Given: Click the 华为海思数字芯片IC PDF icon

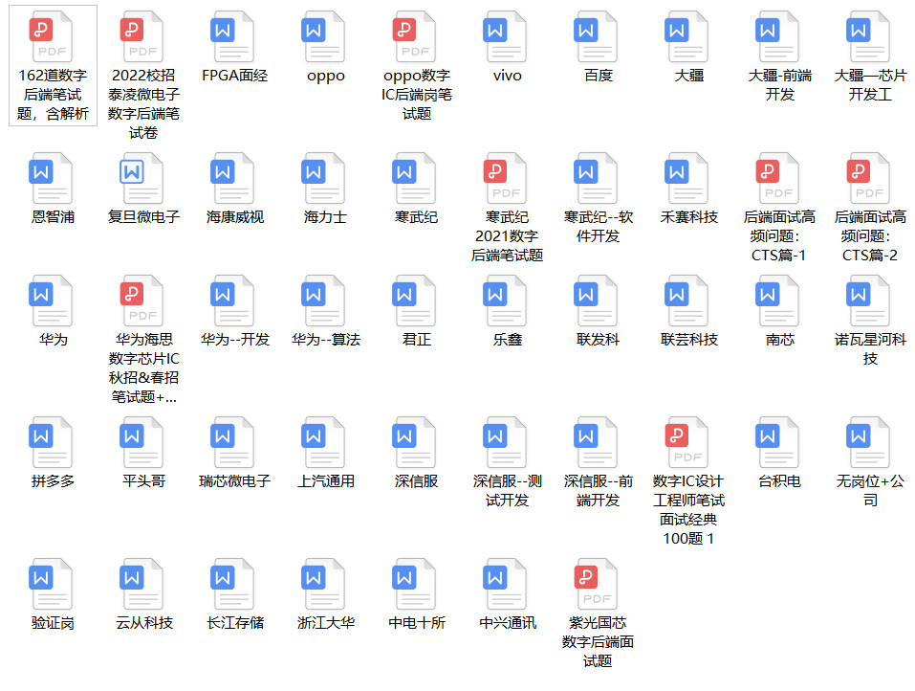Looking at the screenshot, I should [142, 301].
